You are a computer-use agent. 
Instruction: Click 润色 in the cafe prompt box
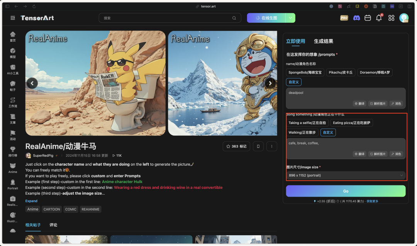(396, 154)
